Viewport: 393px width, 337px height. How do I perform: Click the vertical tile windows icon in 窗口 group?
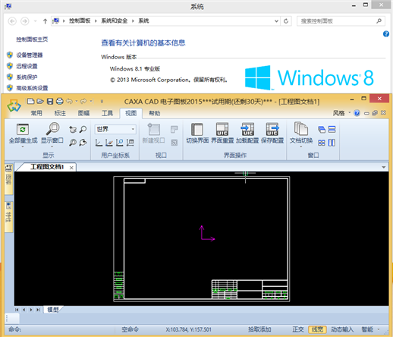click(x=332, y=143)
